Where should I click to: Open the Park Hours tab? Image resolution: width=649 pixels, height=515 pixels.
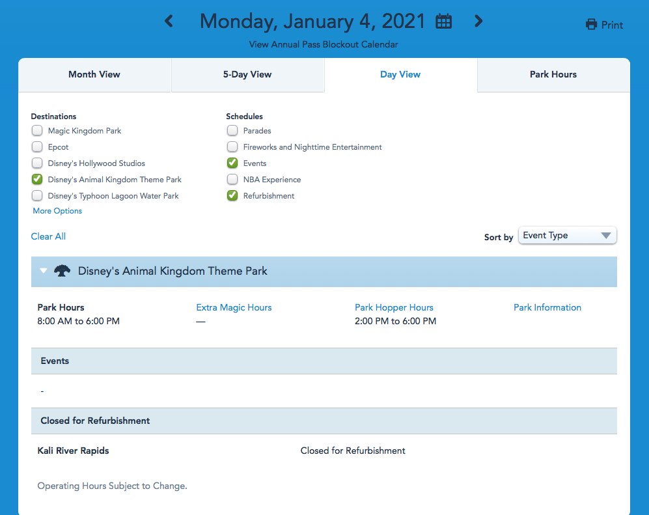coord(553,75)
